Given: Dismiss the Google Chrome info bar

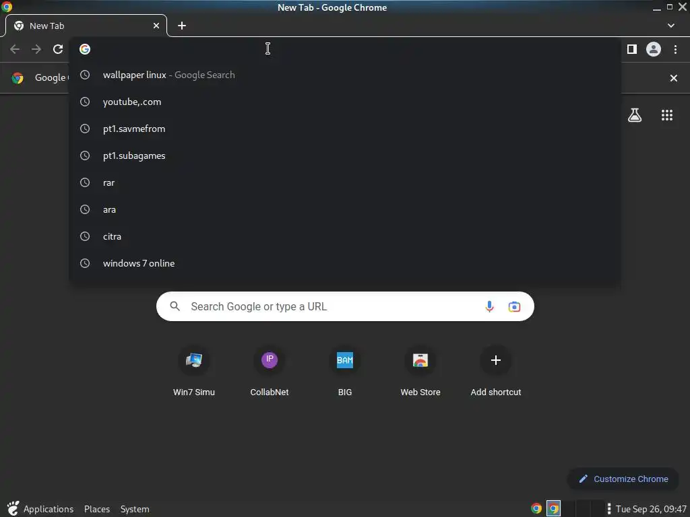Looking at the screenshot, I should pyautogui.click(x=673, y=78).
